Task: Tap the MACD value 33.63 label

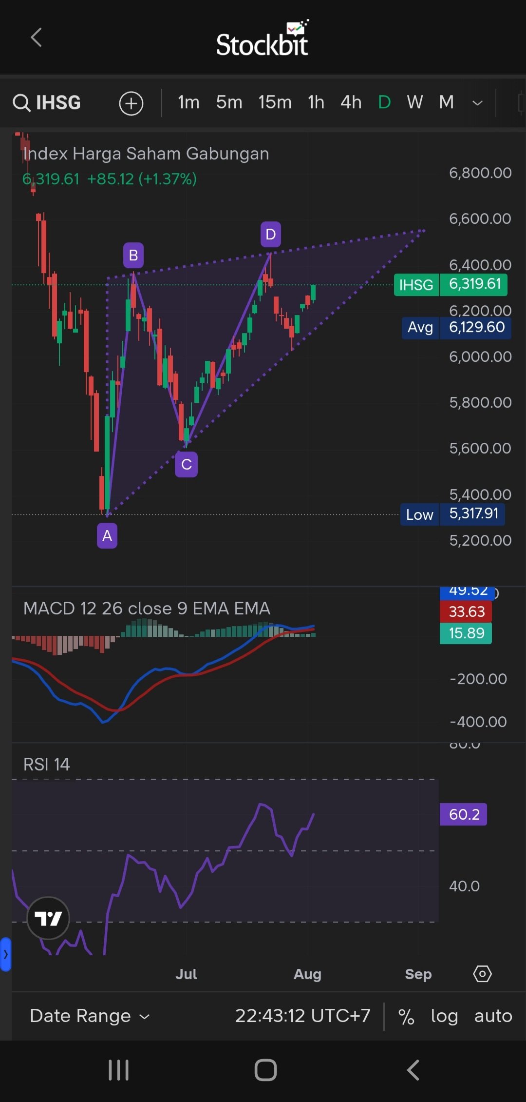Action: (x=466, y=611)
